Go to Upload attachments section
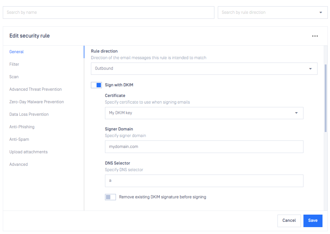This screenshot has width=330, height=234. pos(28,152)
